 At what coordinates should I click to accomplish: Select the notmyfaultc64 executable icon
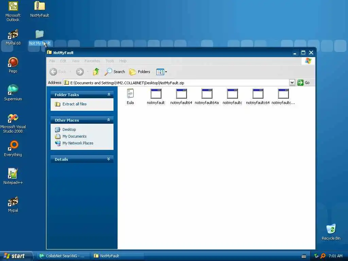[x=258, y=93]
